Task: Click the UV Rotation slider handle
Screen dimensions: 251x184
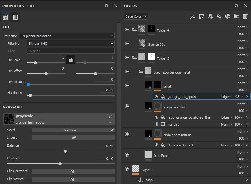Action: click(x=28, y=85)
